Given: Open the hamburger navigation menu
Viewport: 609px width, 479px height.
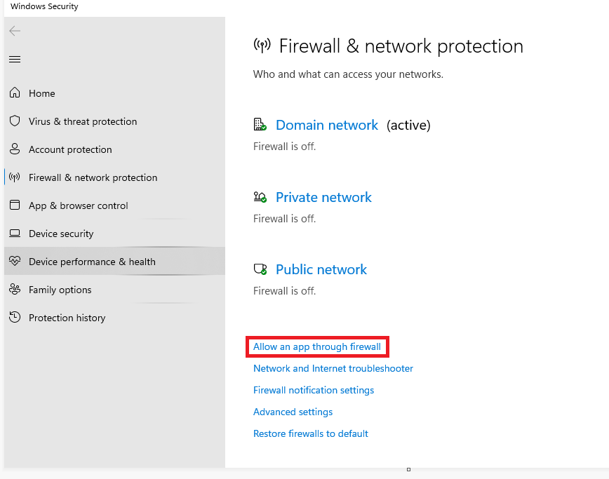Looking at the screenshot, I should click(x=15, y=59).
